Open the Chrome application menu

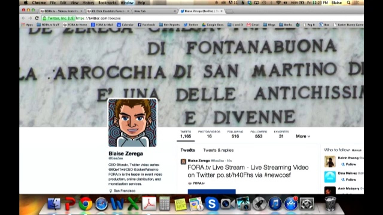click(x=39, y=3)
